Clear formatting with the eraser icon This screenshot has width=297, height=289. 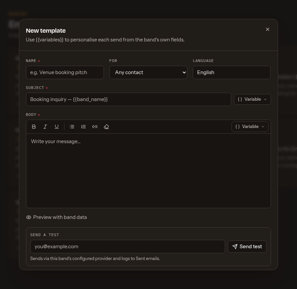click(106, 127)
